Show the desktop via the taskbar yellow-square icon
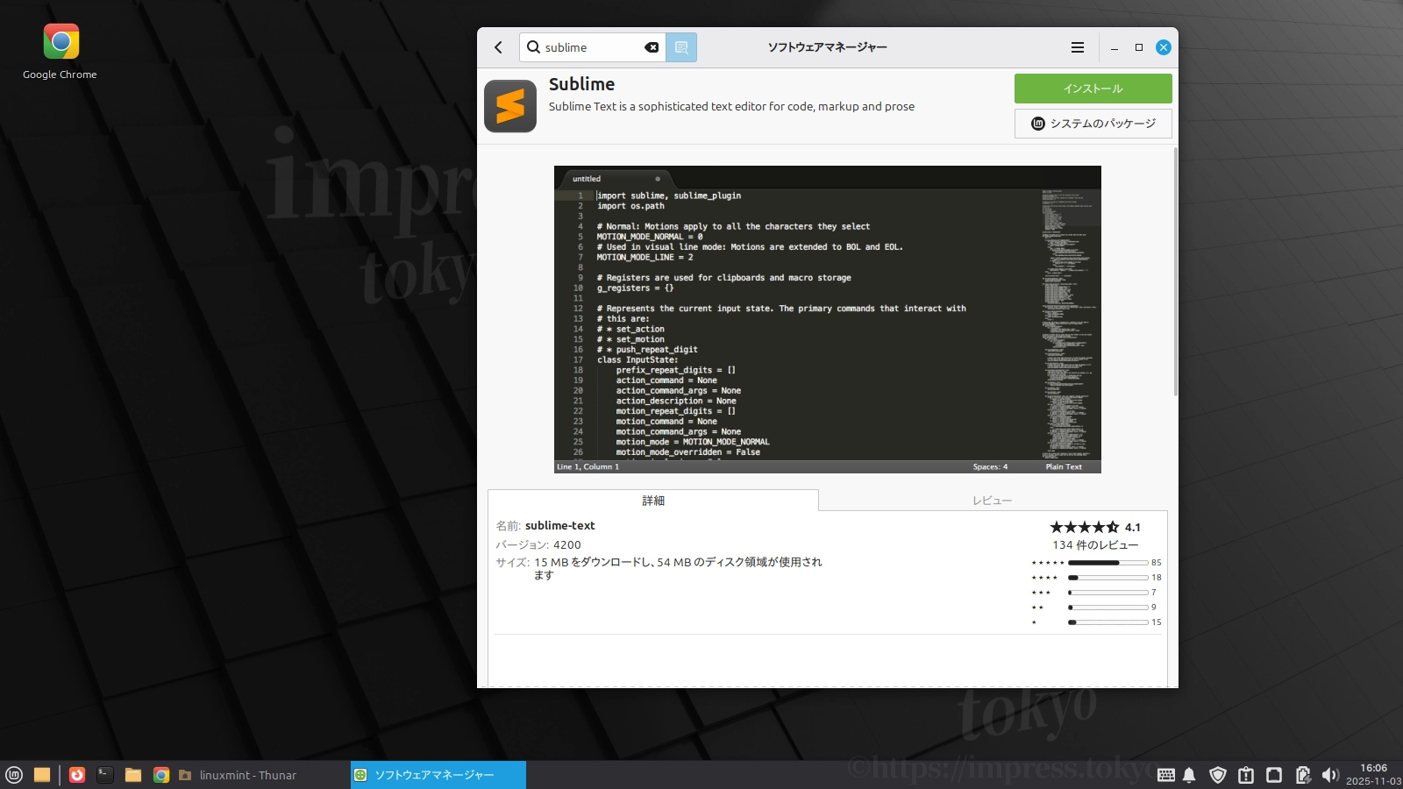 tap(42, 775)
